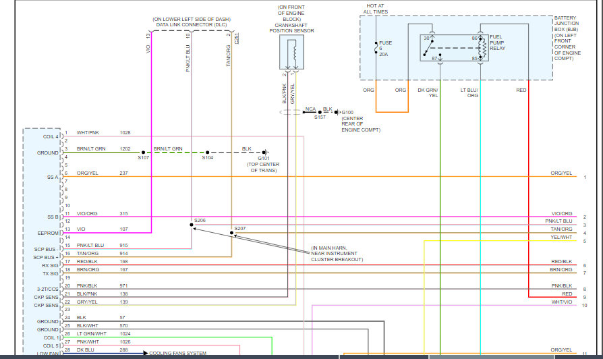Click the ORG/YEL circuit 237 label
Viewport: 603px width, 359px height.
(x=87, y=173)
